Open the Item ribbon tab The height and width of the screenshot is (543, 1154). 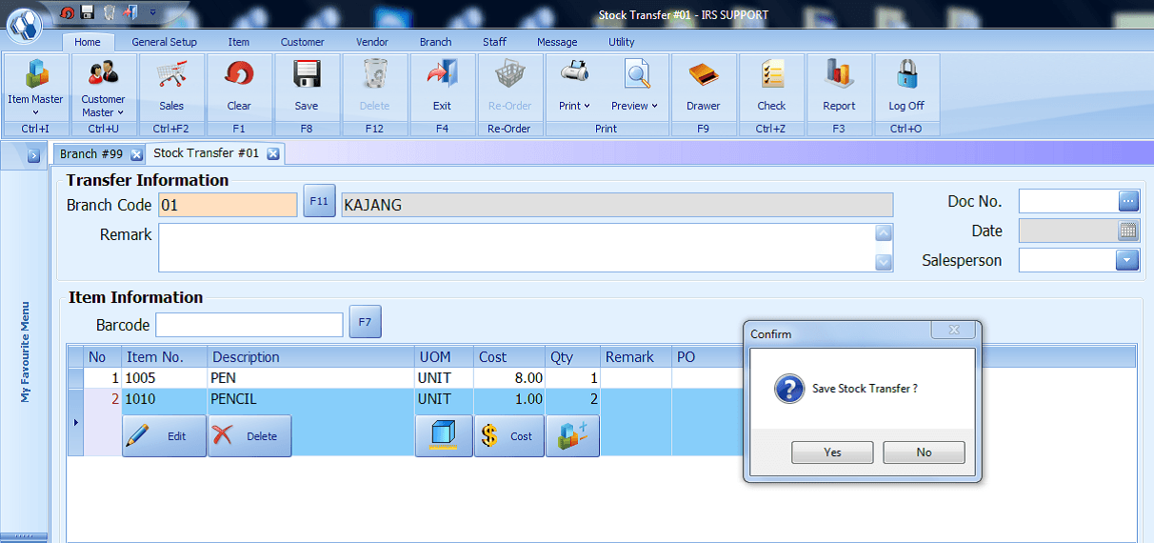[x=239, y=42]
